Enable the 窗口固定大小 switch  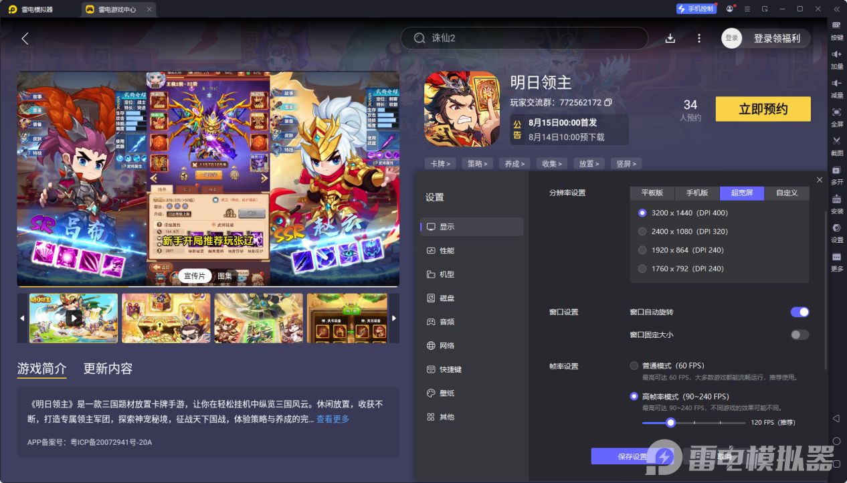pos(799,334)
